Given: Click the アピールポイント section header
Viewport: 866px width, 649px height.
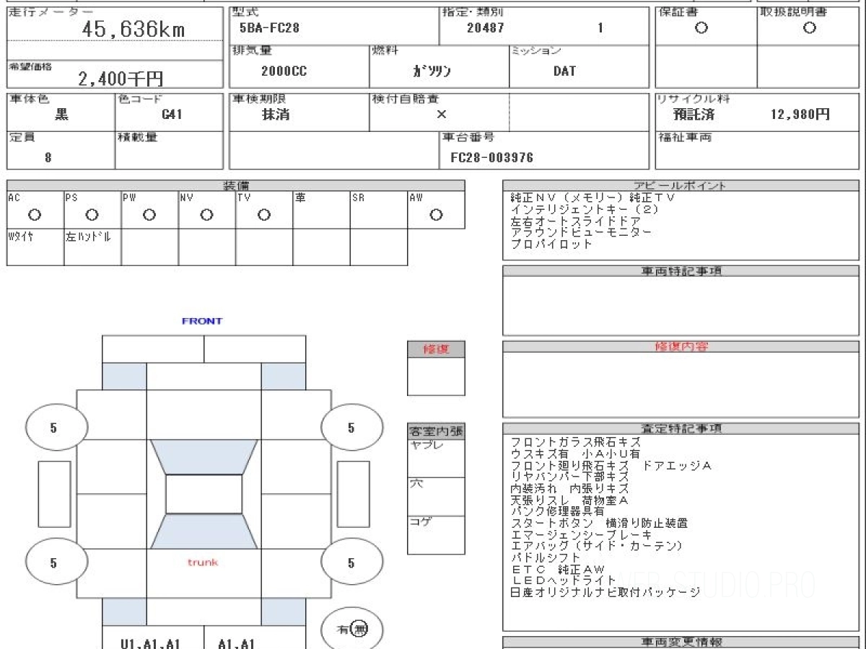Looking at the screenshot, I should click(x=680, y=185).
